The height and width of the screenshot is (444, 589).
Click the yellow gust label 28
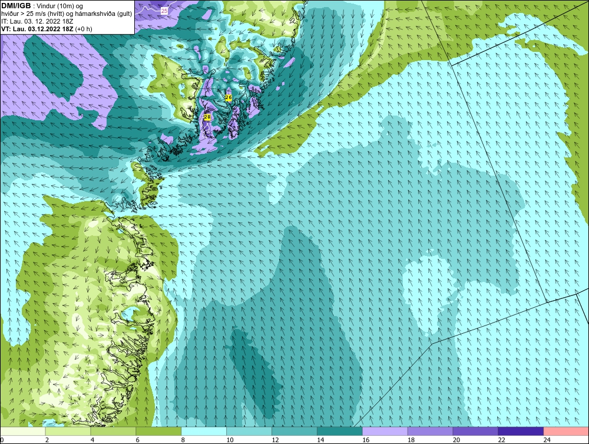[207, 117]
